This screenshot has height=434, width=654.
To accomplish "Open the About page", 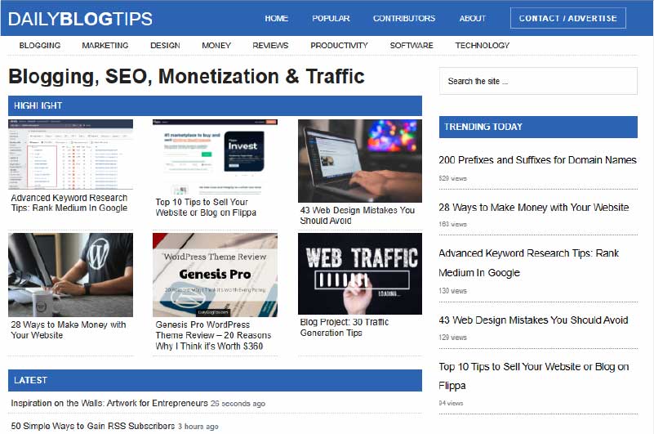I will click(x=473, y=18).
